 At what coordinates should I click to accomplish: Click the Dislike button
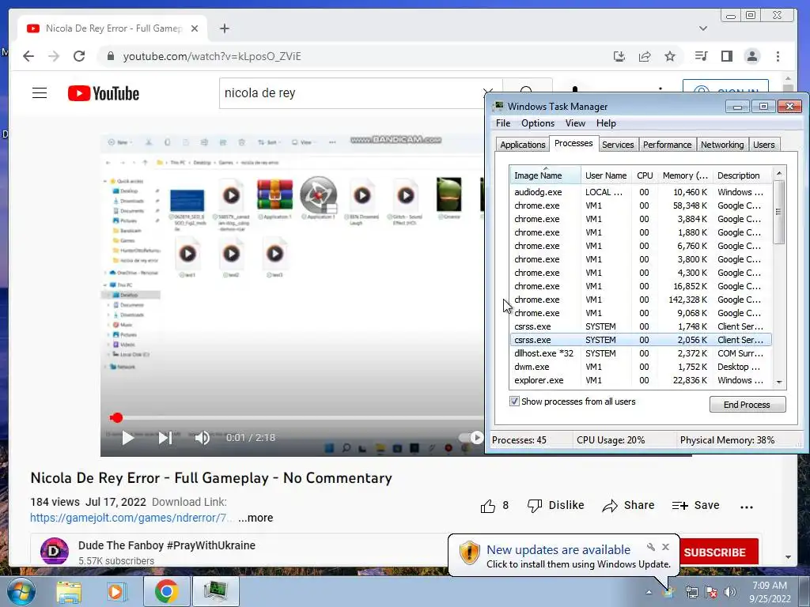(556, 505)
